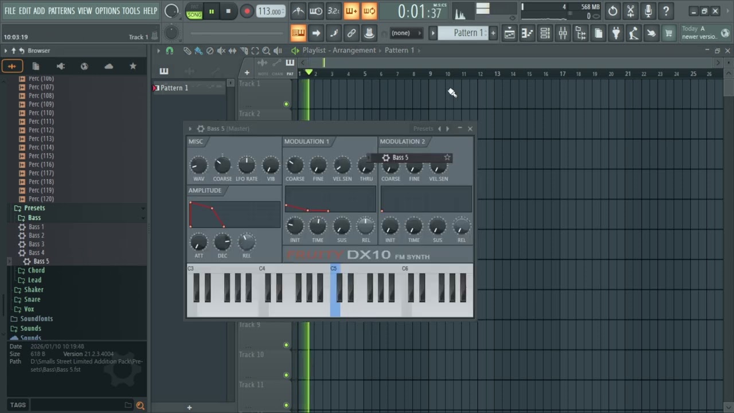Select the Zoom magnifier tool in Playlist
The width and height of the screenshot is (734, 413).
[266, 50]
